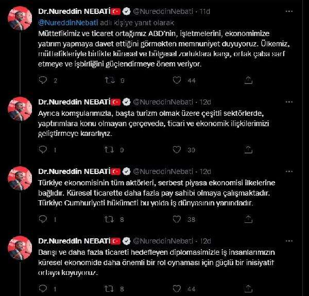Share the tweet about komşularımızla
The image size is (309, 296).
pyautogui.click(x=248, y=150)
